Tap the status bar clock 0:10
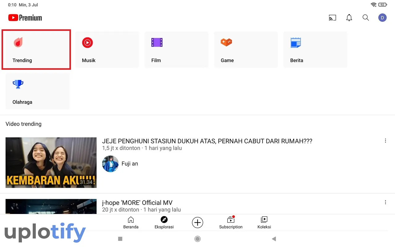The width and height of the screenshot is (395, 247). point(12,5)
